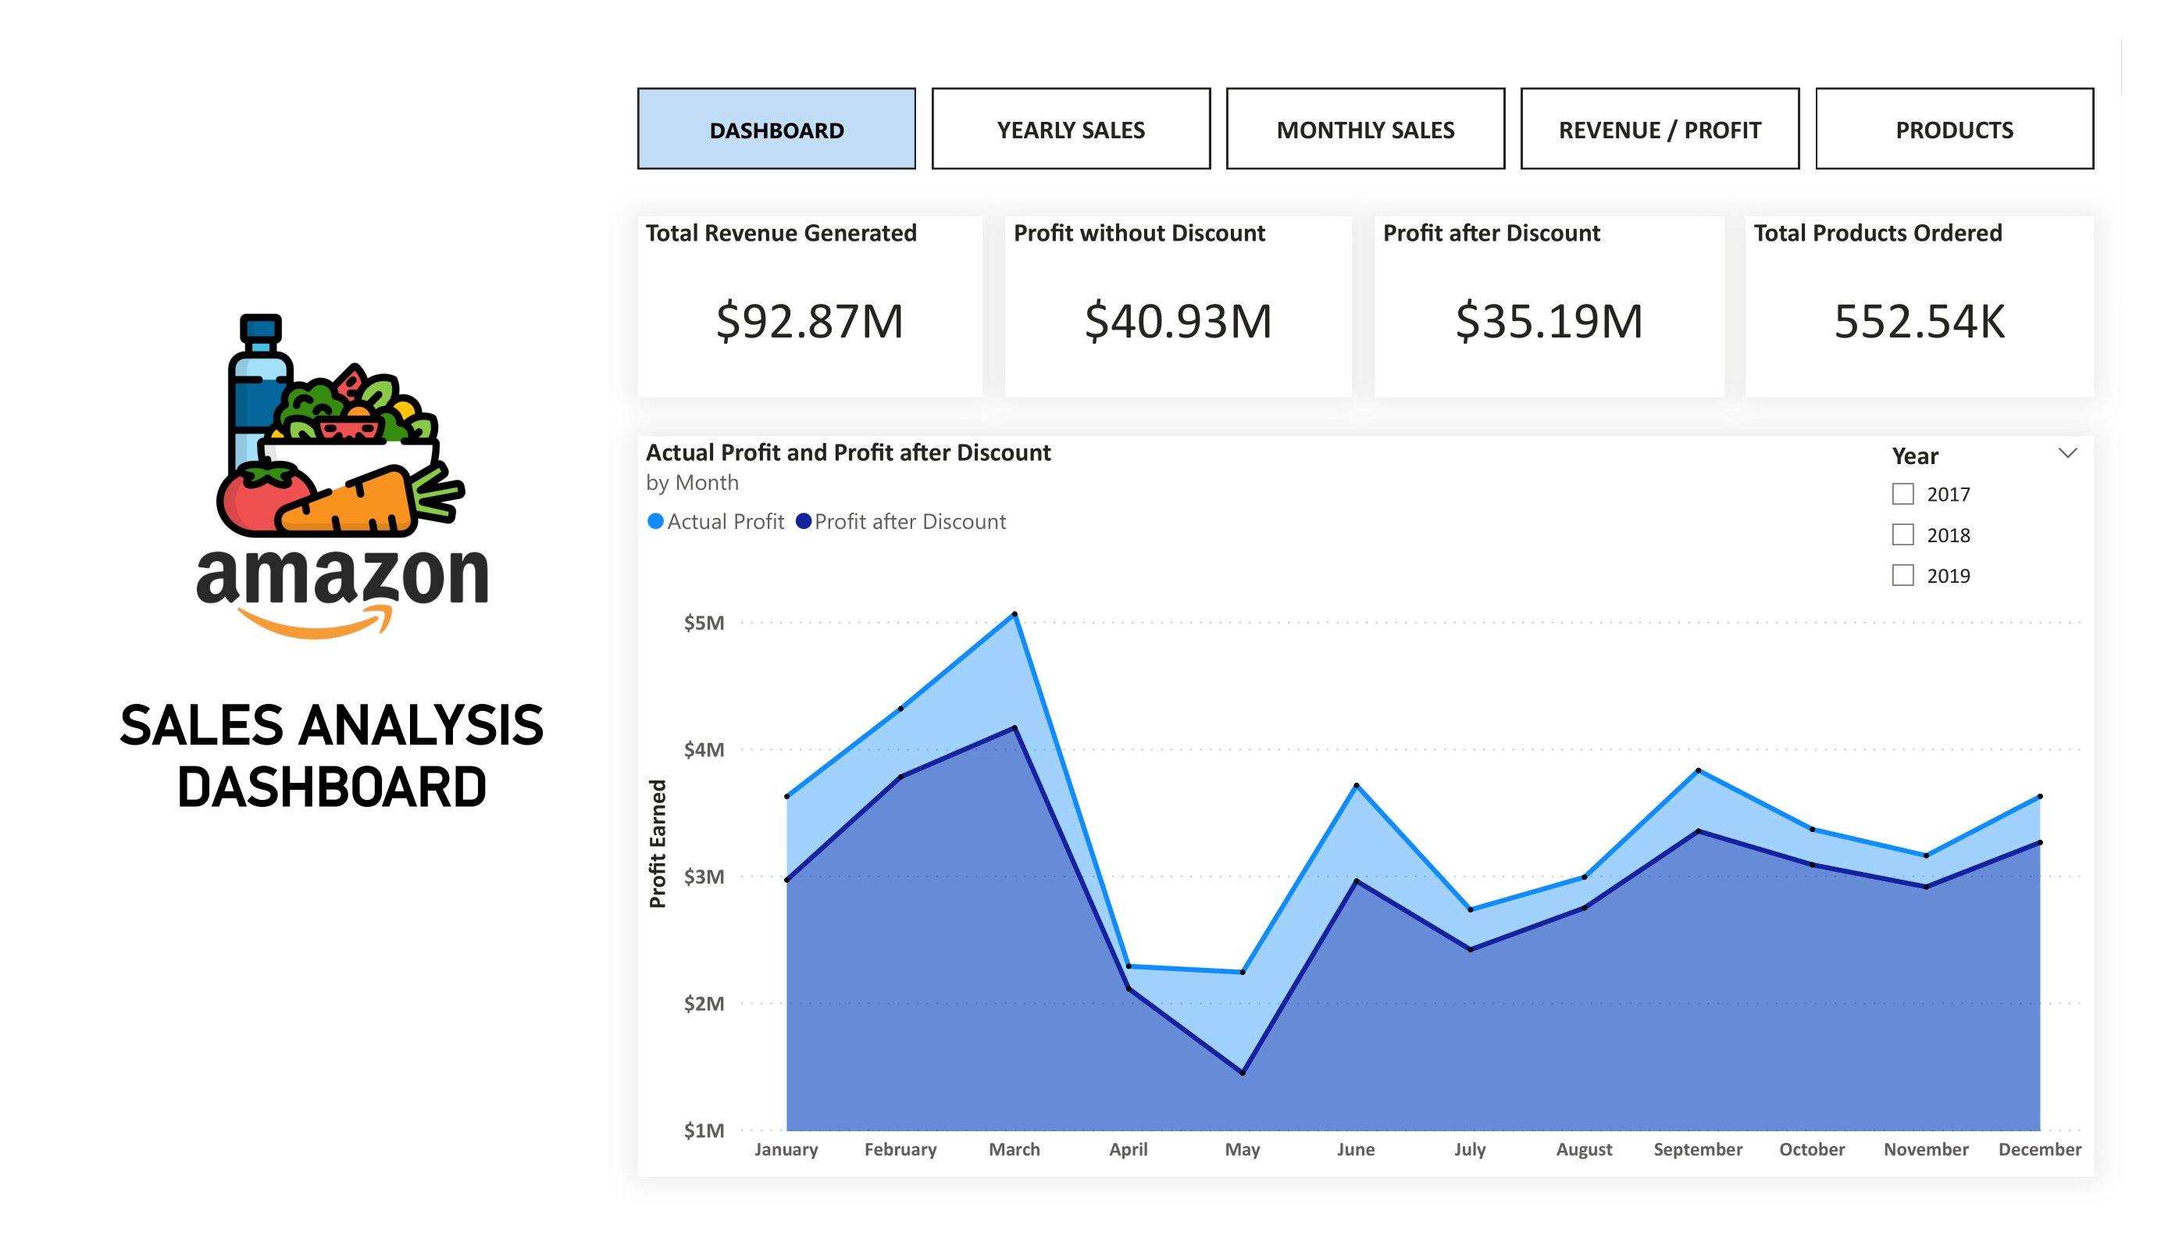Image resolution: width=2161 pixels, height=1250 pixels.
Task: Click the May lowest Profit after Discount point
Action: pyautogui.click(x=1243, y=1073)
